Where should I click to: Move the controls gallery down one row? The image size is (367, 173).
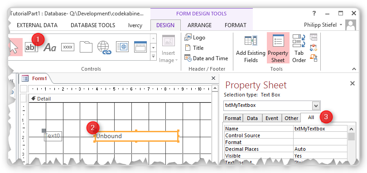pos(153,48)
